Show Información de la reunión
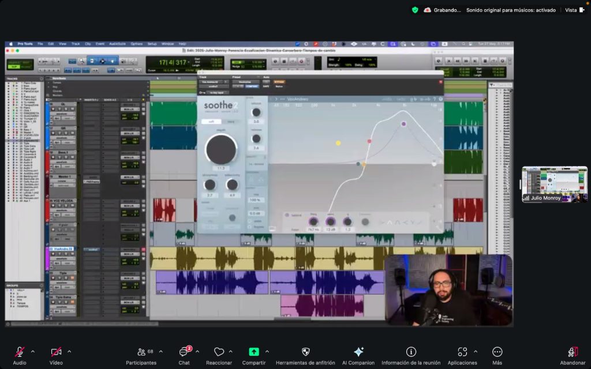Viewport: 591px width, 369px height. click(411, 352)
